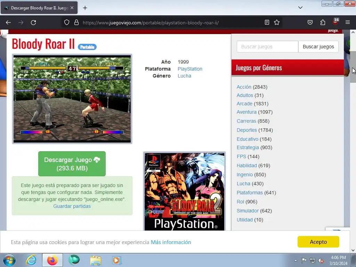Open the Acción genre category
Image resolution: width=356 pixels, height=267 pixels.
tap(244, 87)
